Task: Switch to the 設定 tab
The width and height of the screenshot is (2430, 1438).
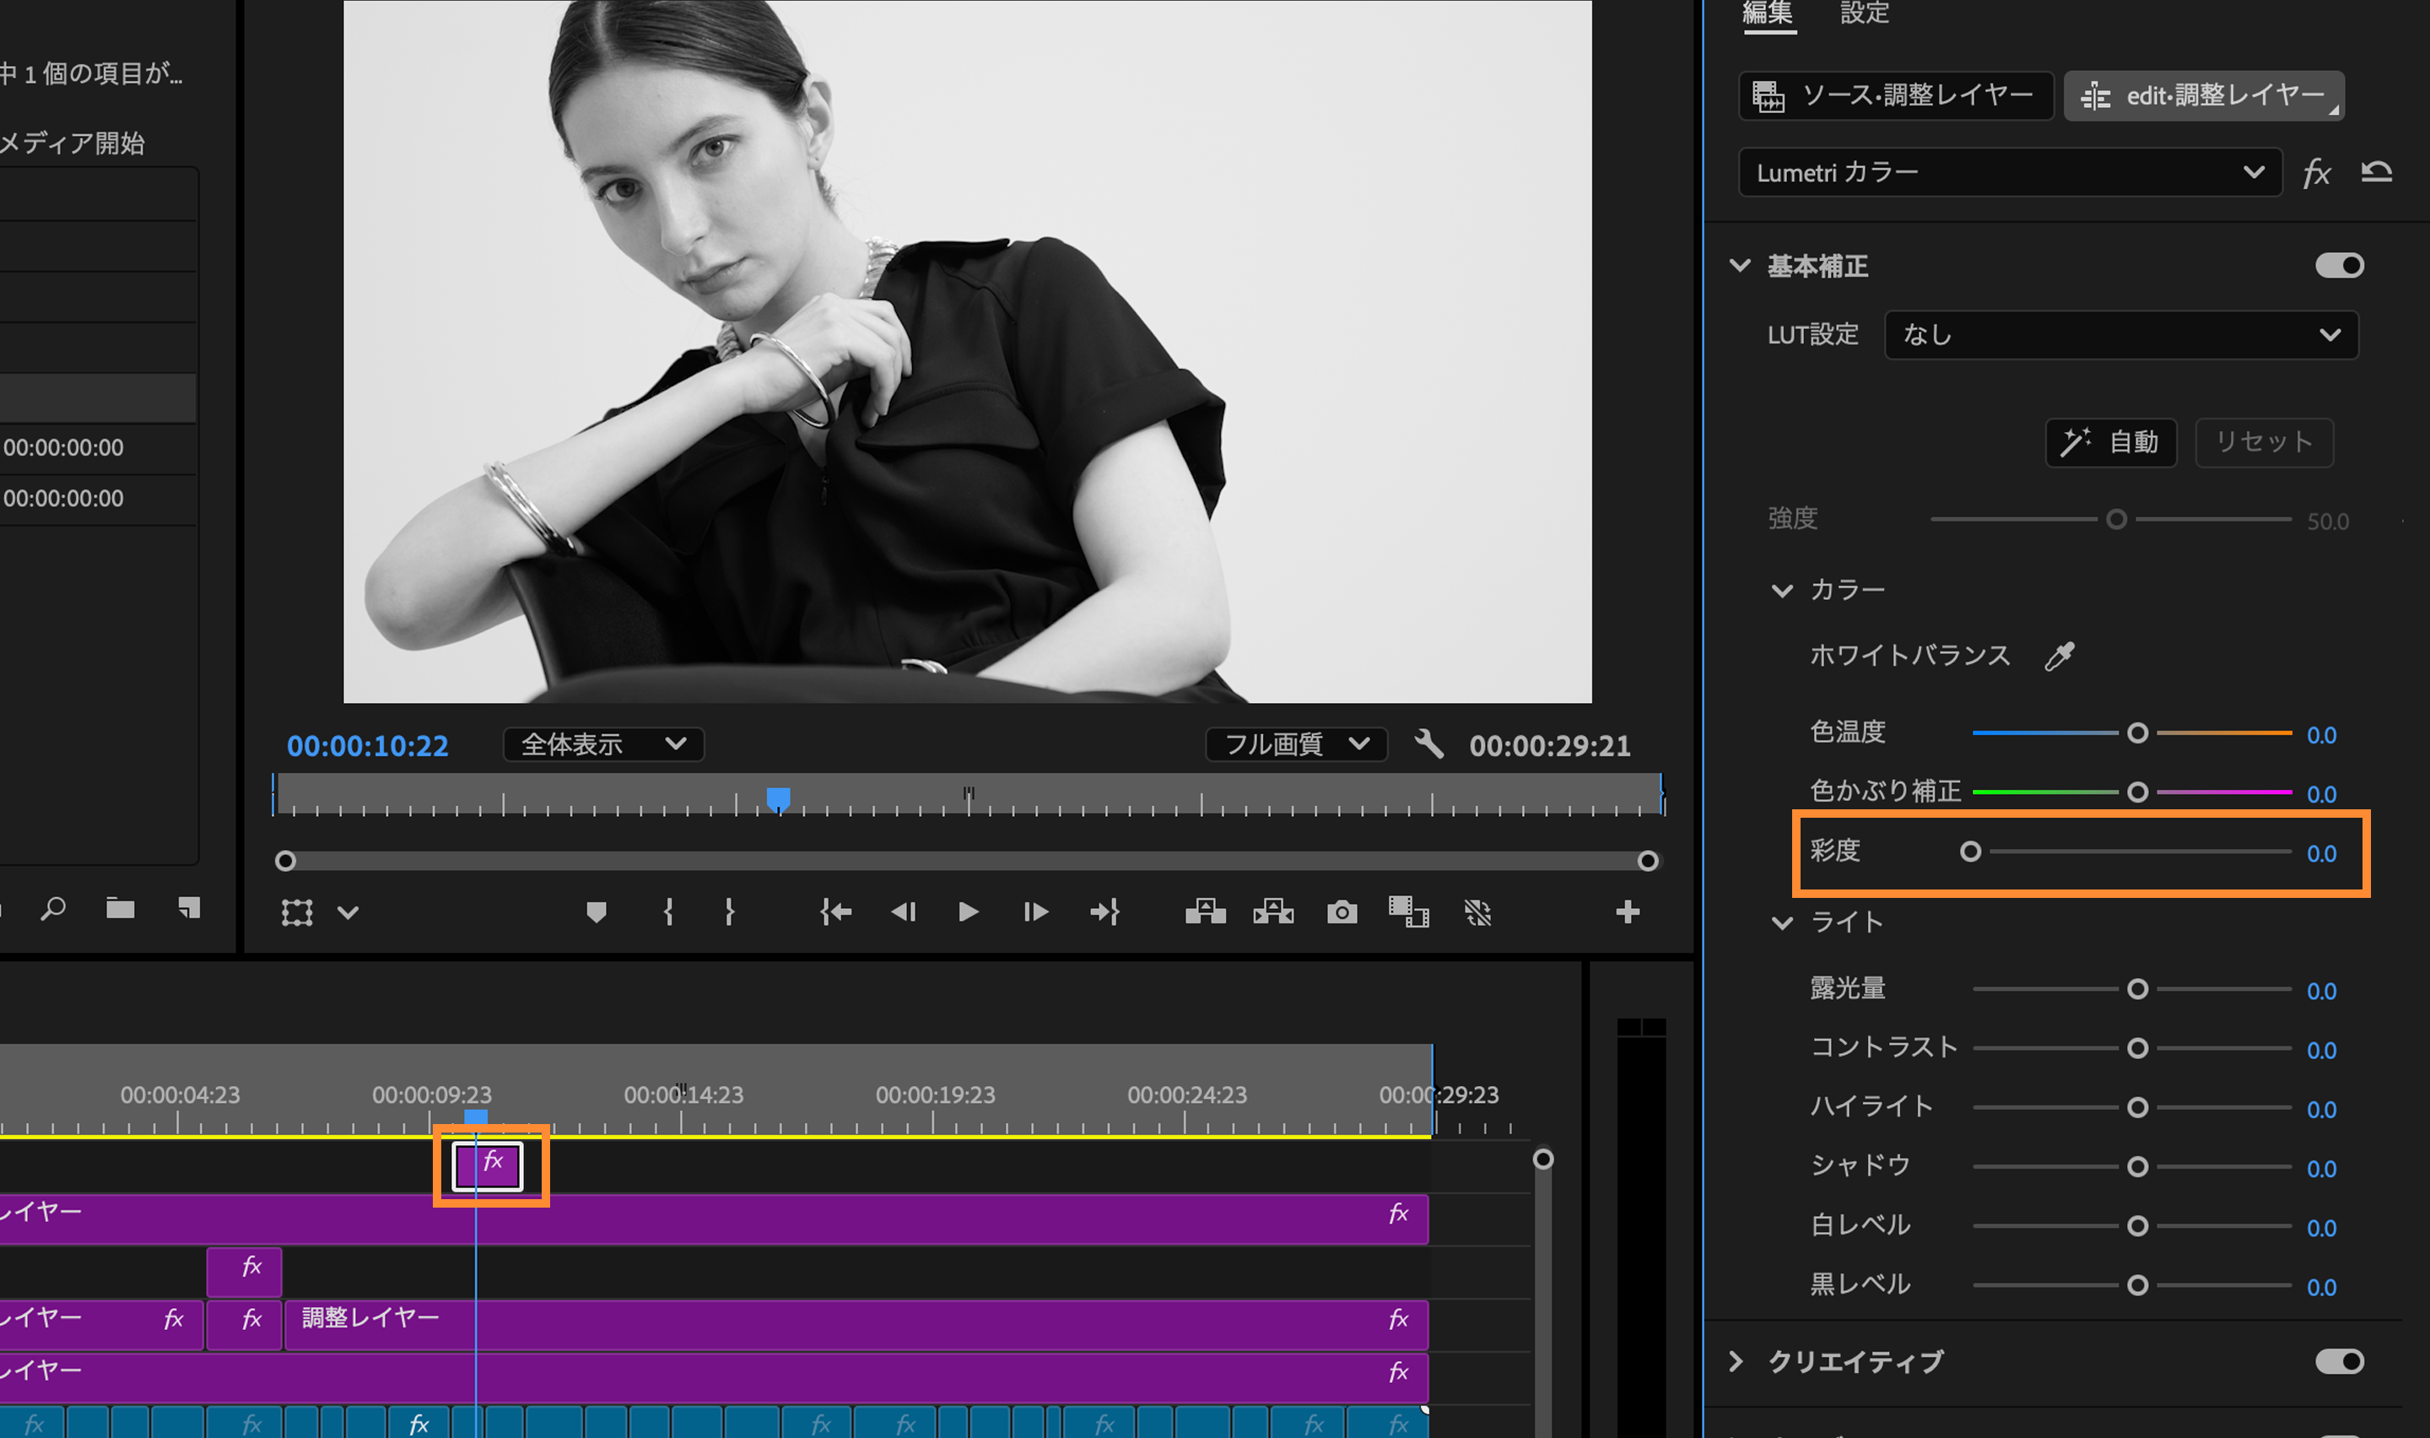Action: tap(1863, 14)
